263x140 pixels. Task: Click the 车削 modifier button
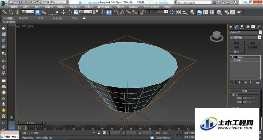click(x=236, y=47)
